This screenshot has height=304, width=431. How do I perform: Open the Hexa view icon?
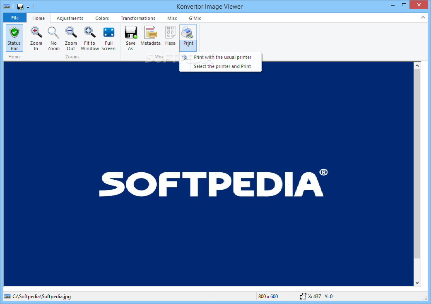(170, 32)
